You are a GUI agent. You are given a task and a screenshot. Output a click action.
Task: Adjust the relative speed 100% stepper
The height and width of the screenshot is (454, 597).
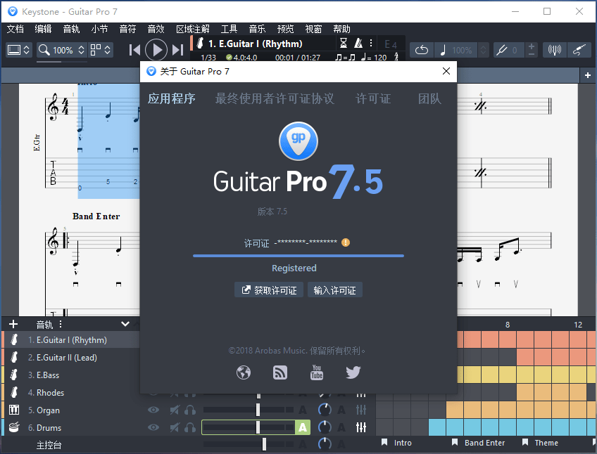[x=483, y=50]
